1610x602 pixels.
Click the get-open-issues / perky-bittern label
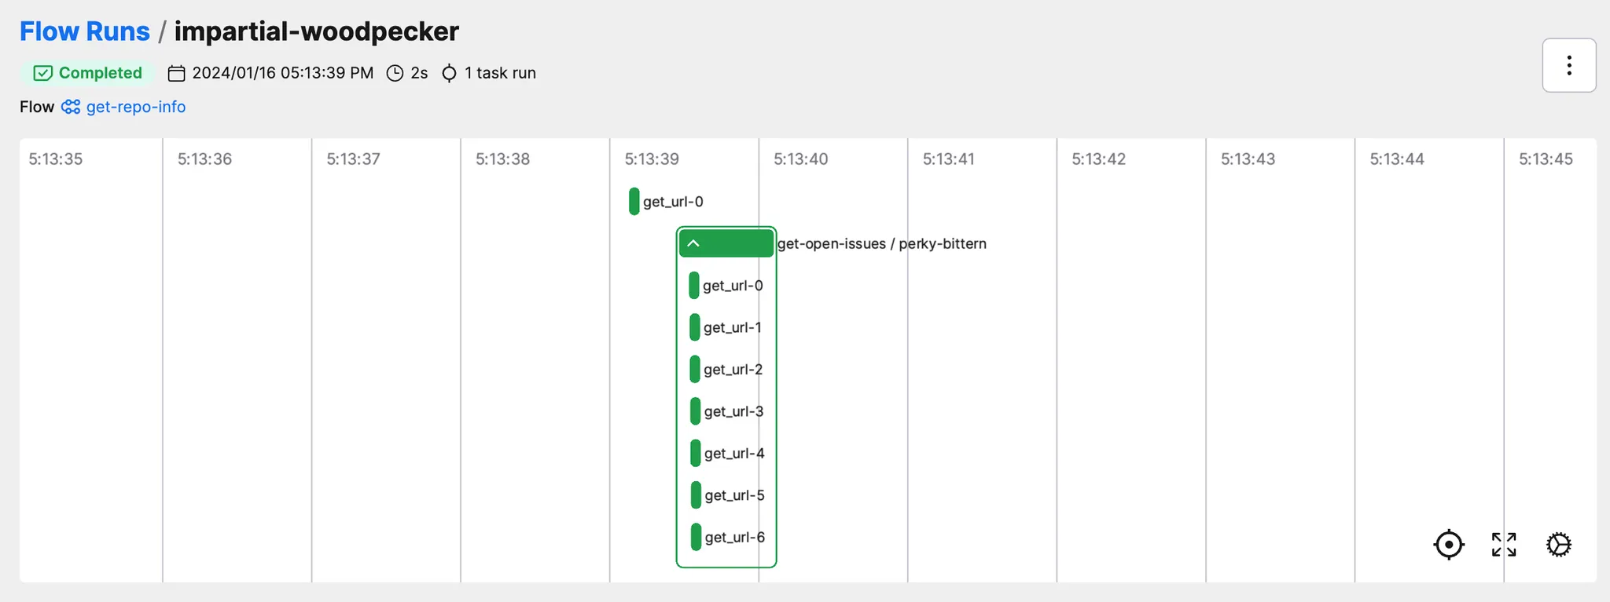pos(881,244)
